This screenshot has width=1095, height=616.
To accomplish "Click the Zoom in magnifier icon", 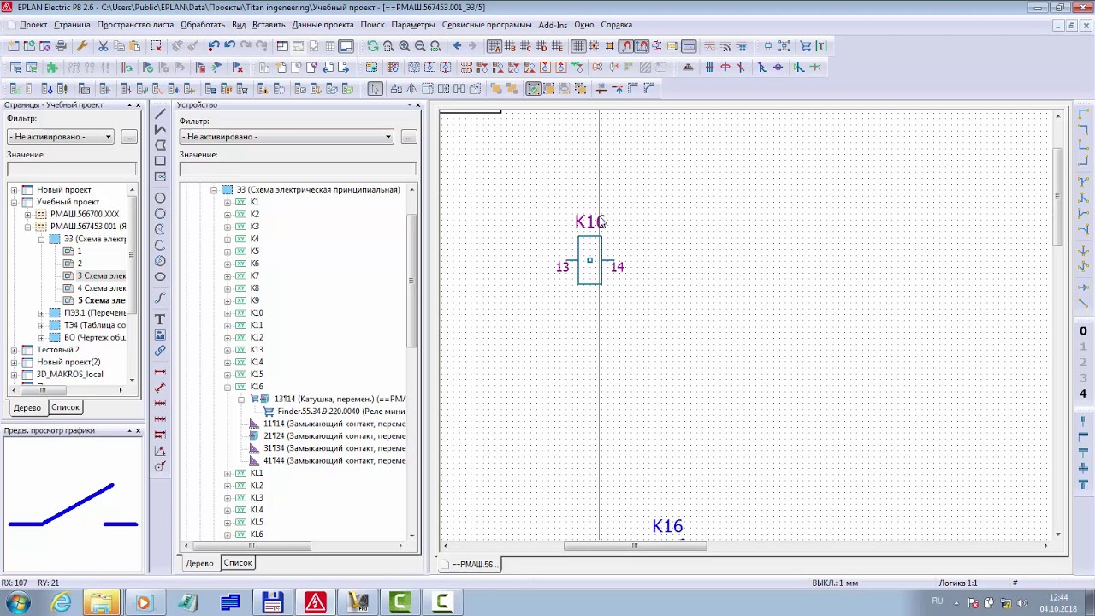I will (405, 46).
